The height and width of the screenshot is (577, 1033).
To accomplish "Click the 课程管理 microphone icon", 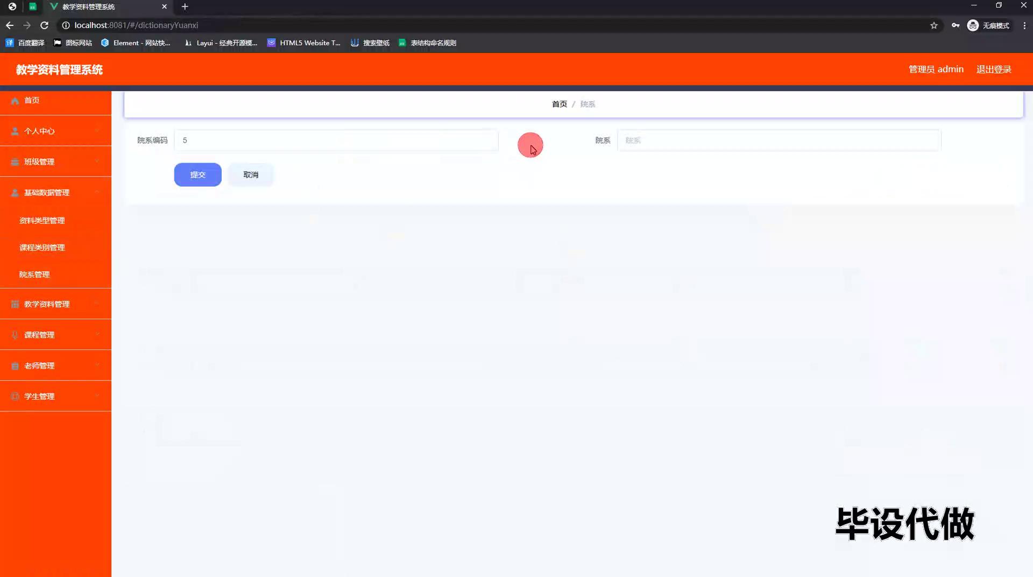I will tap(15, 334).
